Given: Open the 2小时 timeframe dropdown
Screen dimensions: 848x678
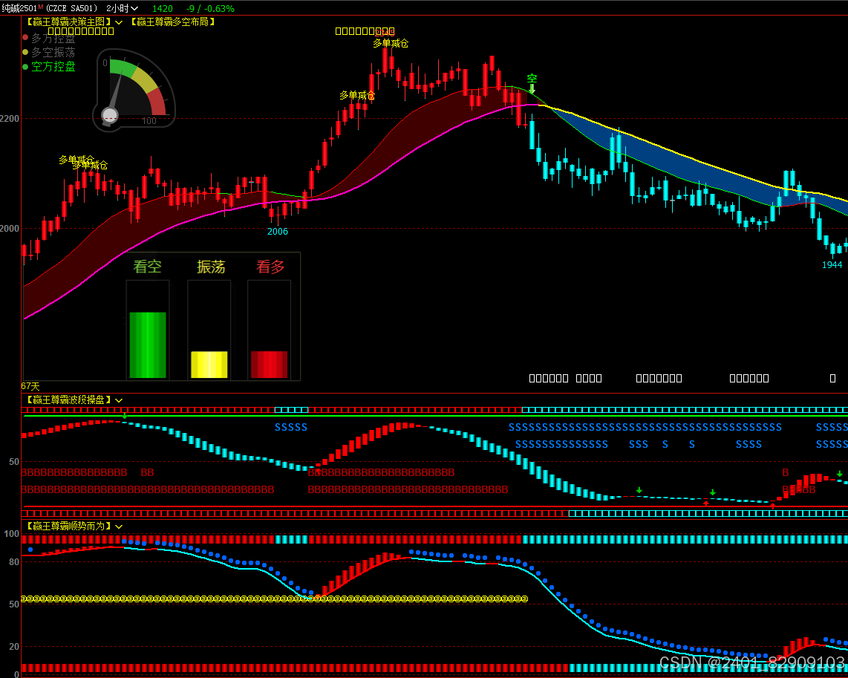Looking at the screenshot, I should click(x=123, y=8).
